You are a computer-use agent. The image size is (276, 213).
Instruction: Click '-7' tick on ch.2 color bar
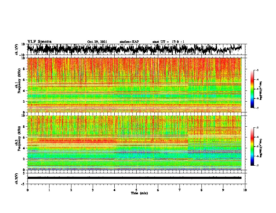[x=257, y=165]
